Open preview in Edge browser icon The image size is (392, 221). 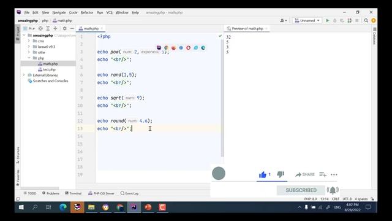[203, 48]
